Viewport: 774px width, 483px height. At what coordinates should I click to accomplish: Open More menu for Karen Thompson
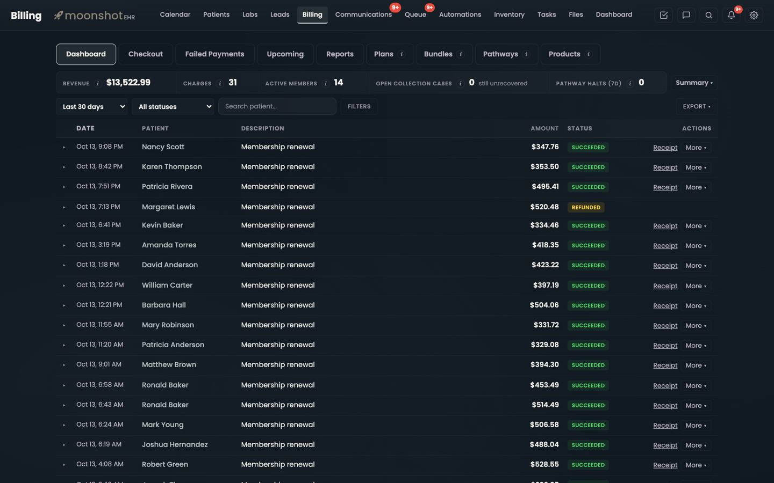click(696, 167)
